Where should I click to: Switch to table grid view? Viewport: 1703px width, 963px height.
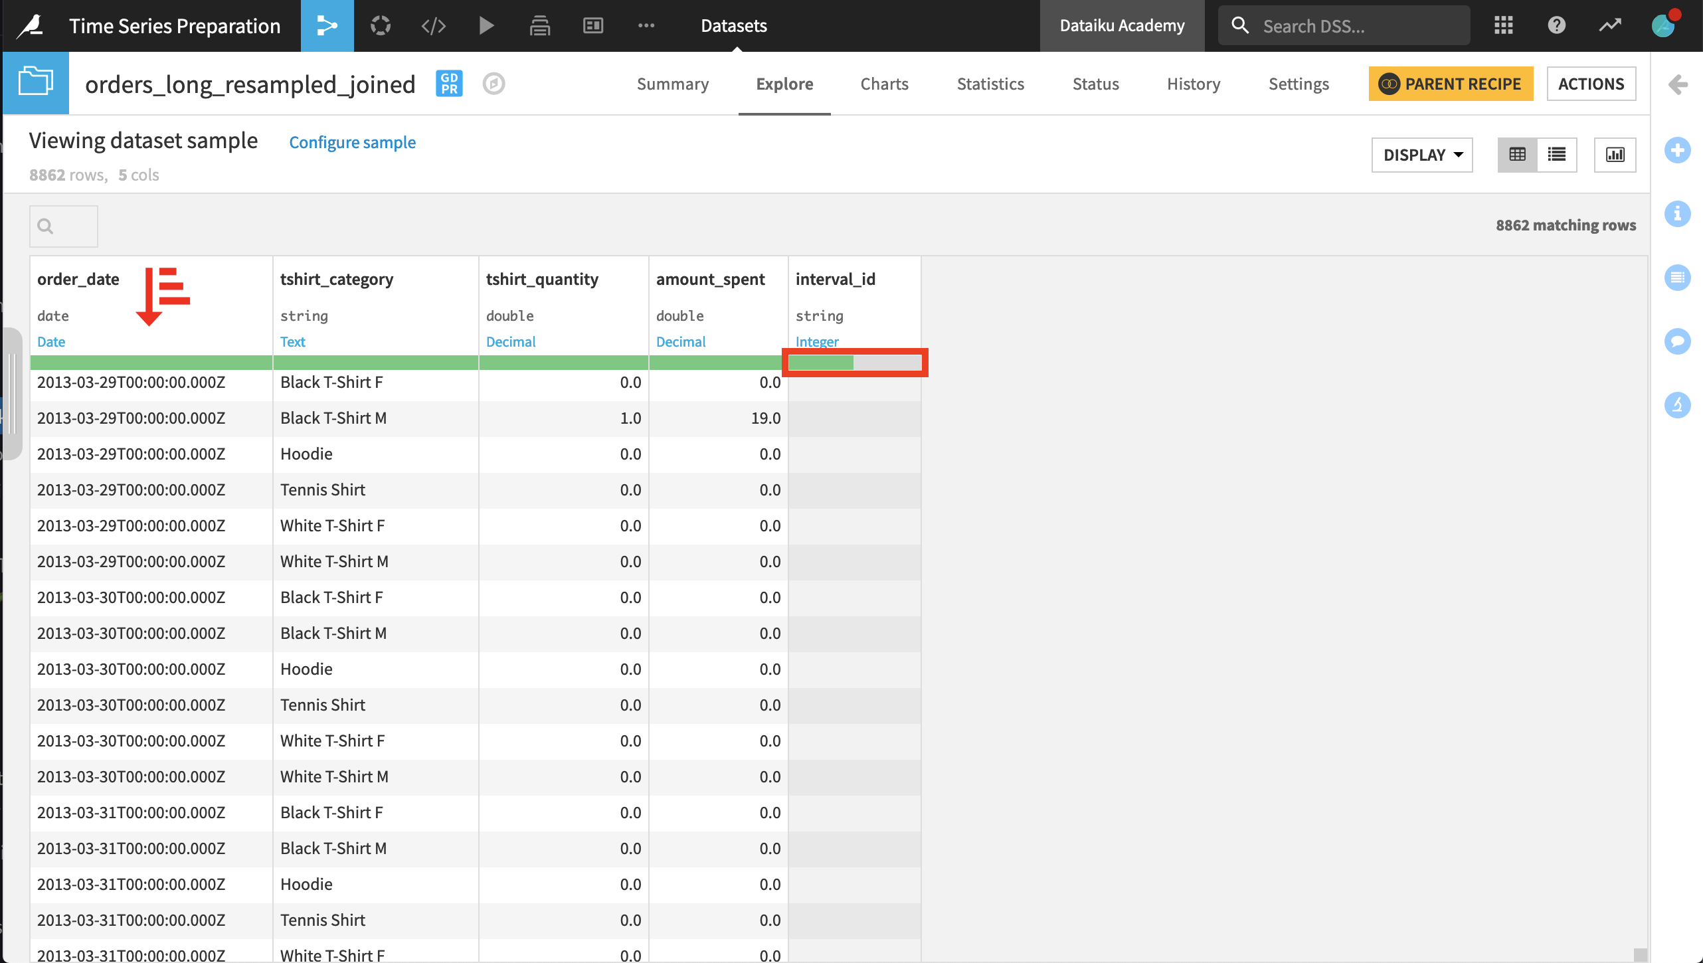click(x=1517, y=155)
